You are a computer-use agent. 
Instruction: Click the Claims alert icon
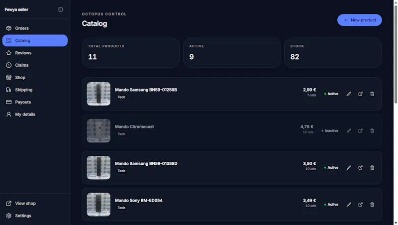point(8,65)
